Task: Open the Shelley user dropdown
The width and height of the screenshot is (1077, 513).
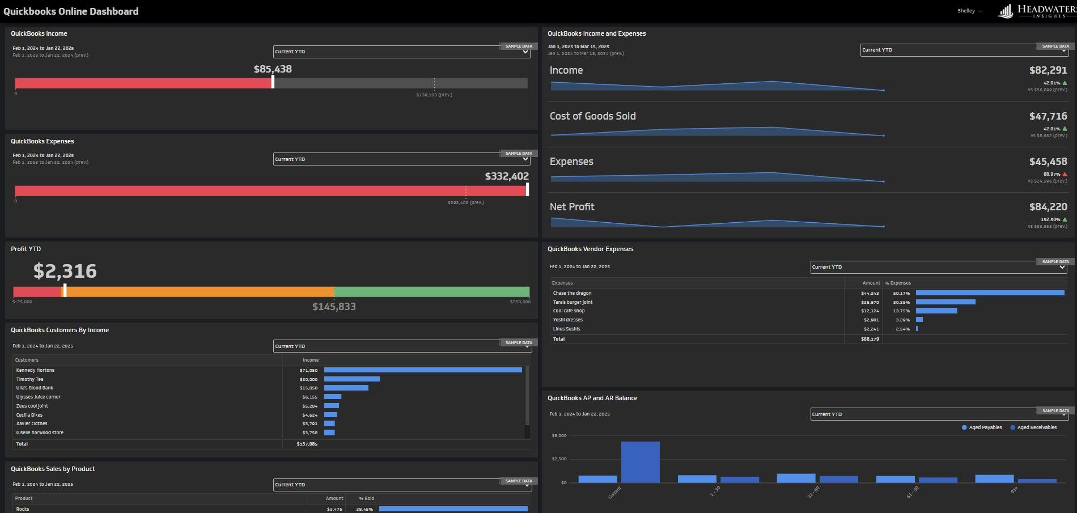Action: tap(970, 11)
